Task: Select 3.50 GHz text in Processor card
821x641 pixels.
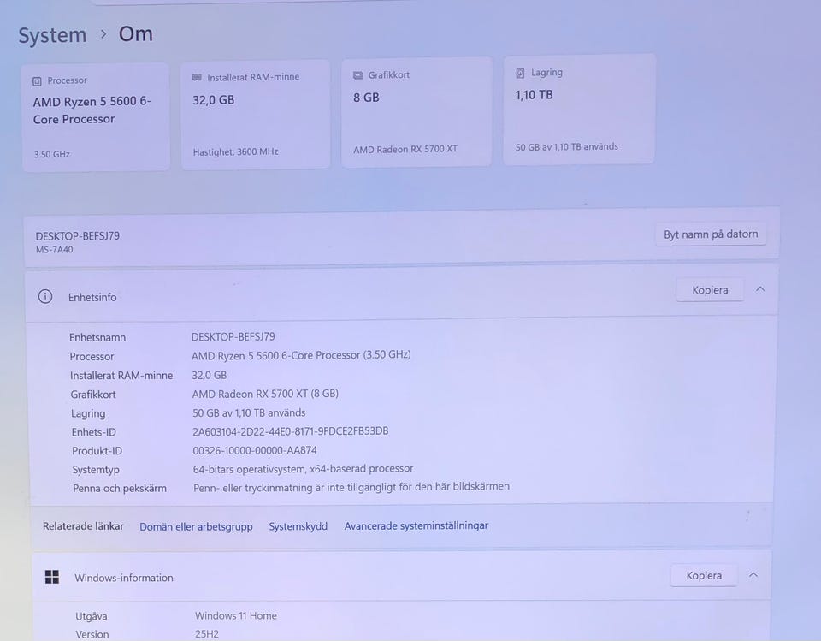Action: (52, 154)
